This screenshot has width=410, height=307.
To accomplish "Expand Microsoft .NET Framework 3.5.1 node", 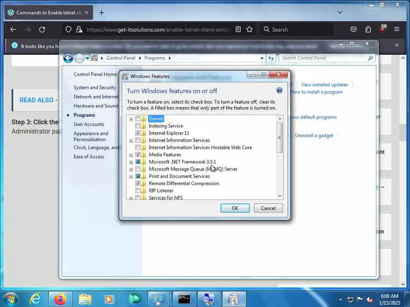I will coord(131,162).
